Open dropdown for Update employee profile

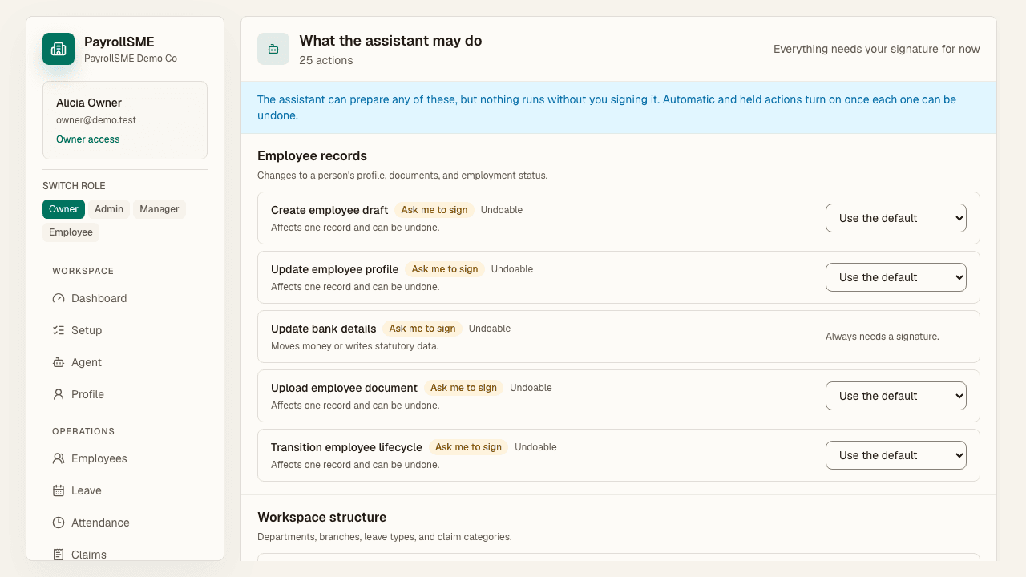pyautogui.click(x=895, y=277)
